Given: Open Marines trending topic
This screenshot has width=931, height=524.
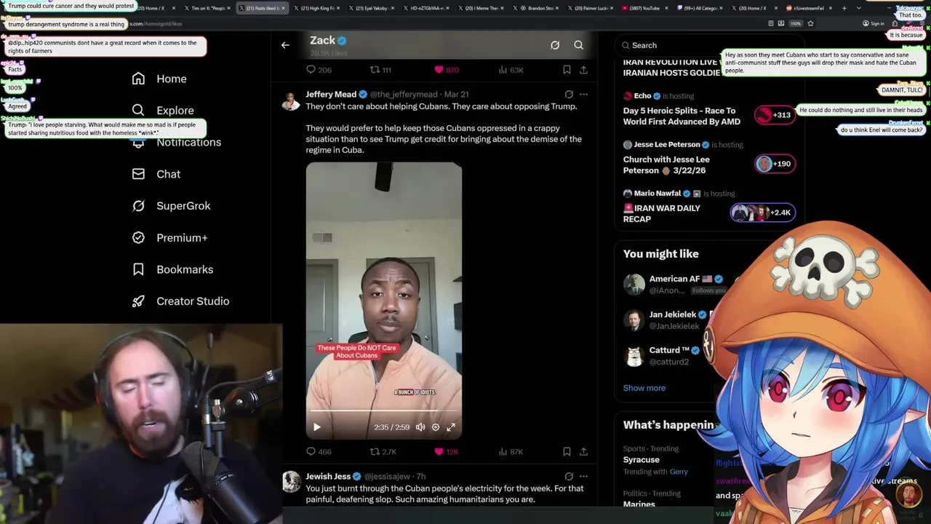Looking at the screenshot, I should (x=639, y=504).
